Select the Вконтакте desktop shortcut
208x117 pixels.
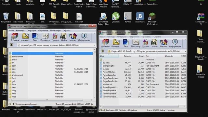[140, 18]
